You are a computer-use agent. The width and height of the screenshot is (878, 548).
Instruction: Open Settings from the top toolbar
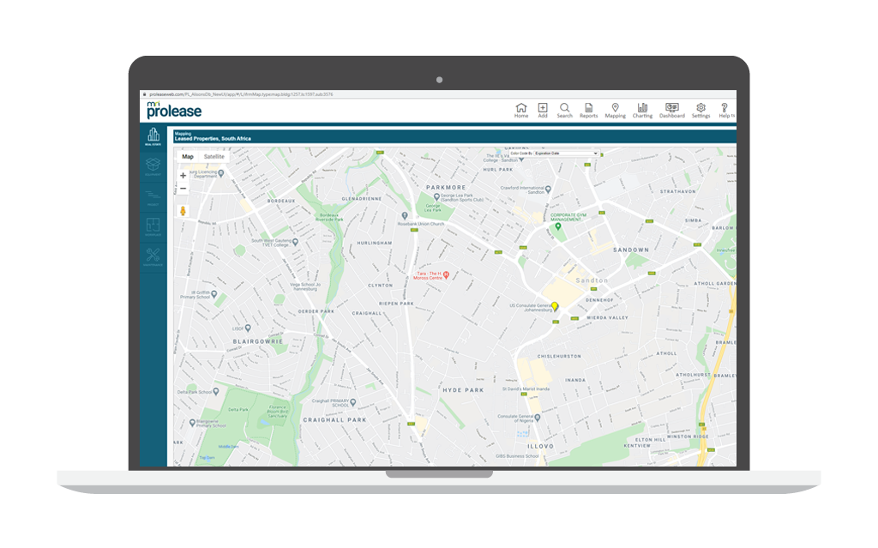[701, 111]
